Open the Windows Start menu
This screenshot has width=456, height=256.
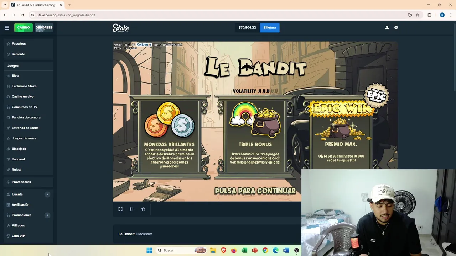(x=149, y=250)
